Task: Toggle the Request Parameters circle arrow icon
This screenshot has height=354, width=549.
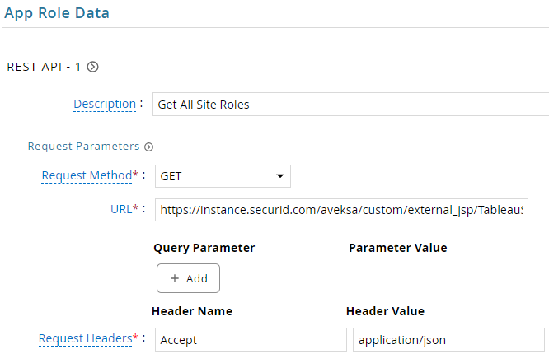Action: [149, 147]
